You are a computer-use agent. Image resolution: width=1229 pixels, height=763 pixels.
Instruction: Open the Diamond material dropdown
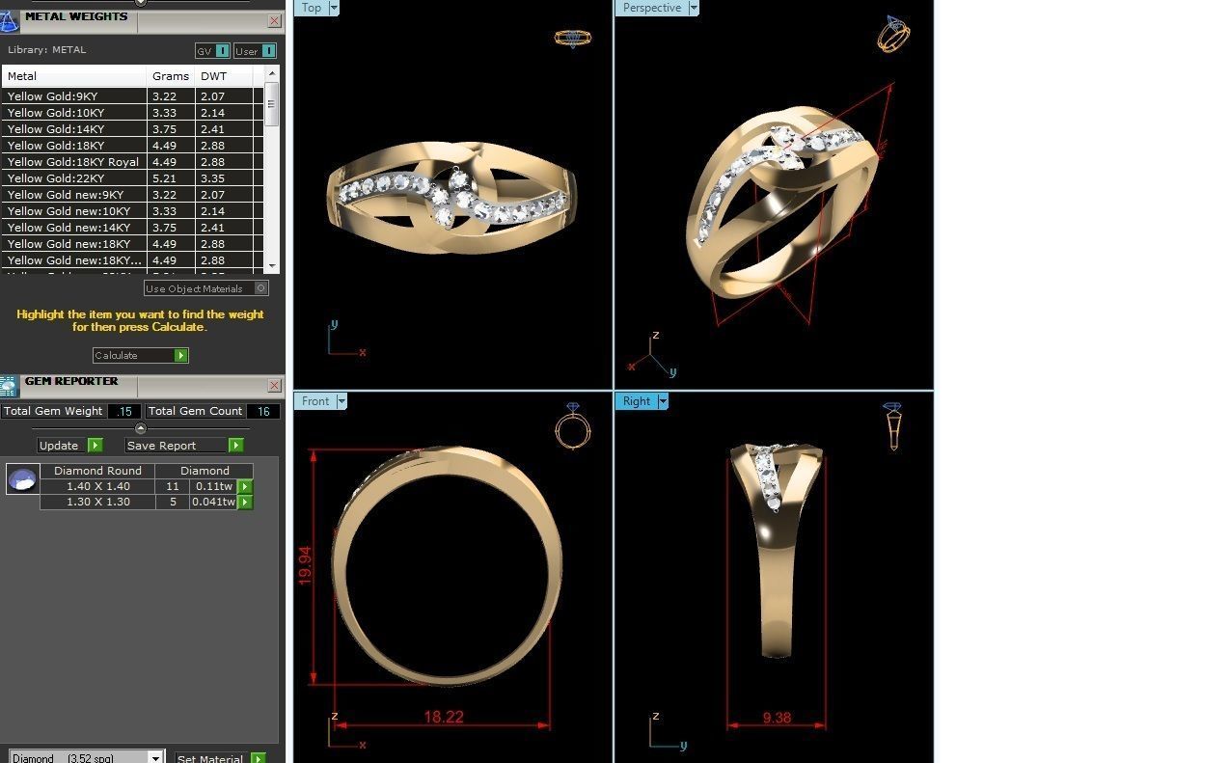point(154,759)
